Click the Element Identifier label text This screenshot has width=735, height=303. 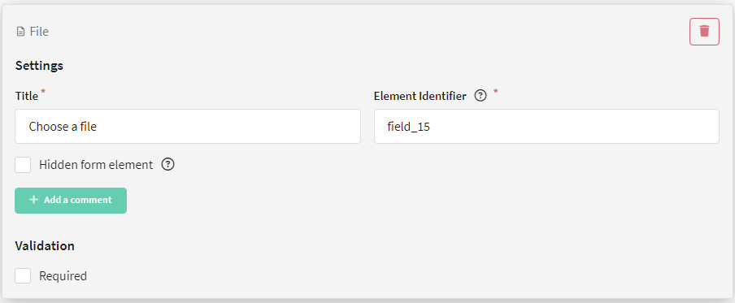click(420, 96)
